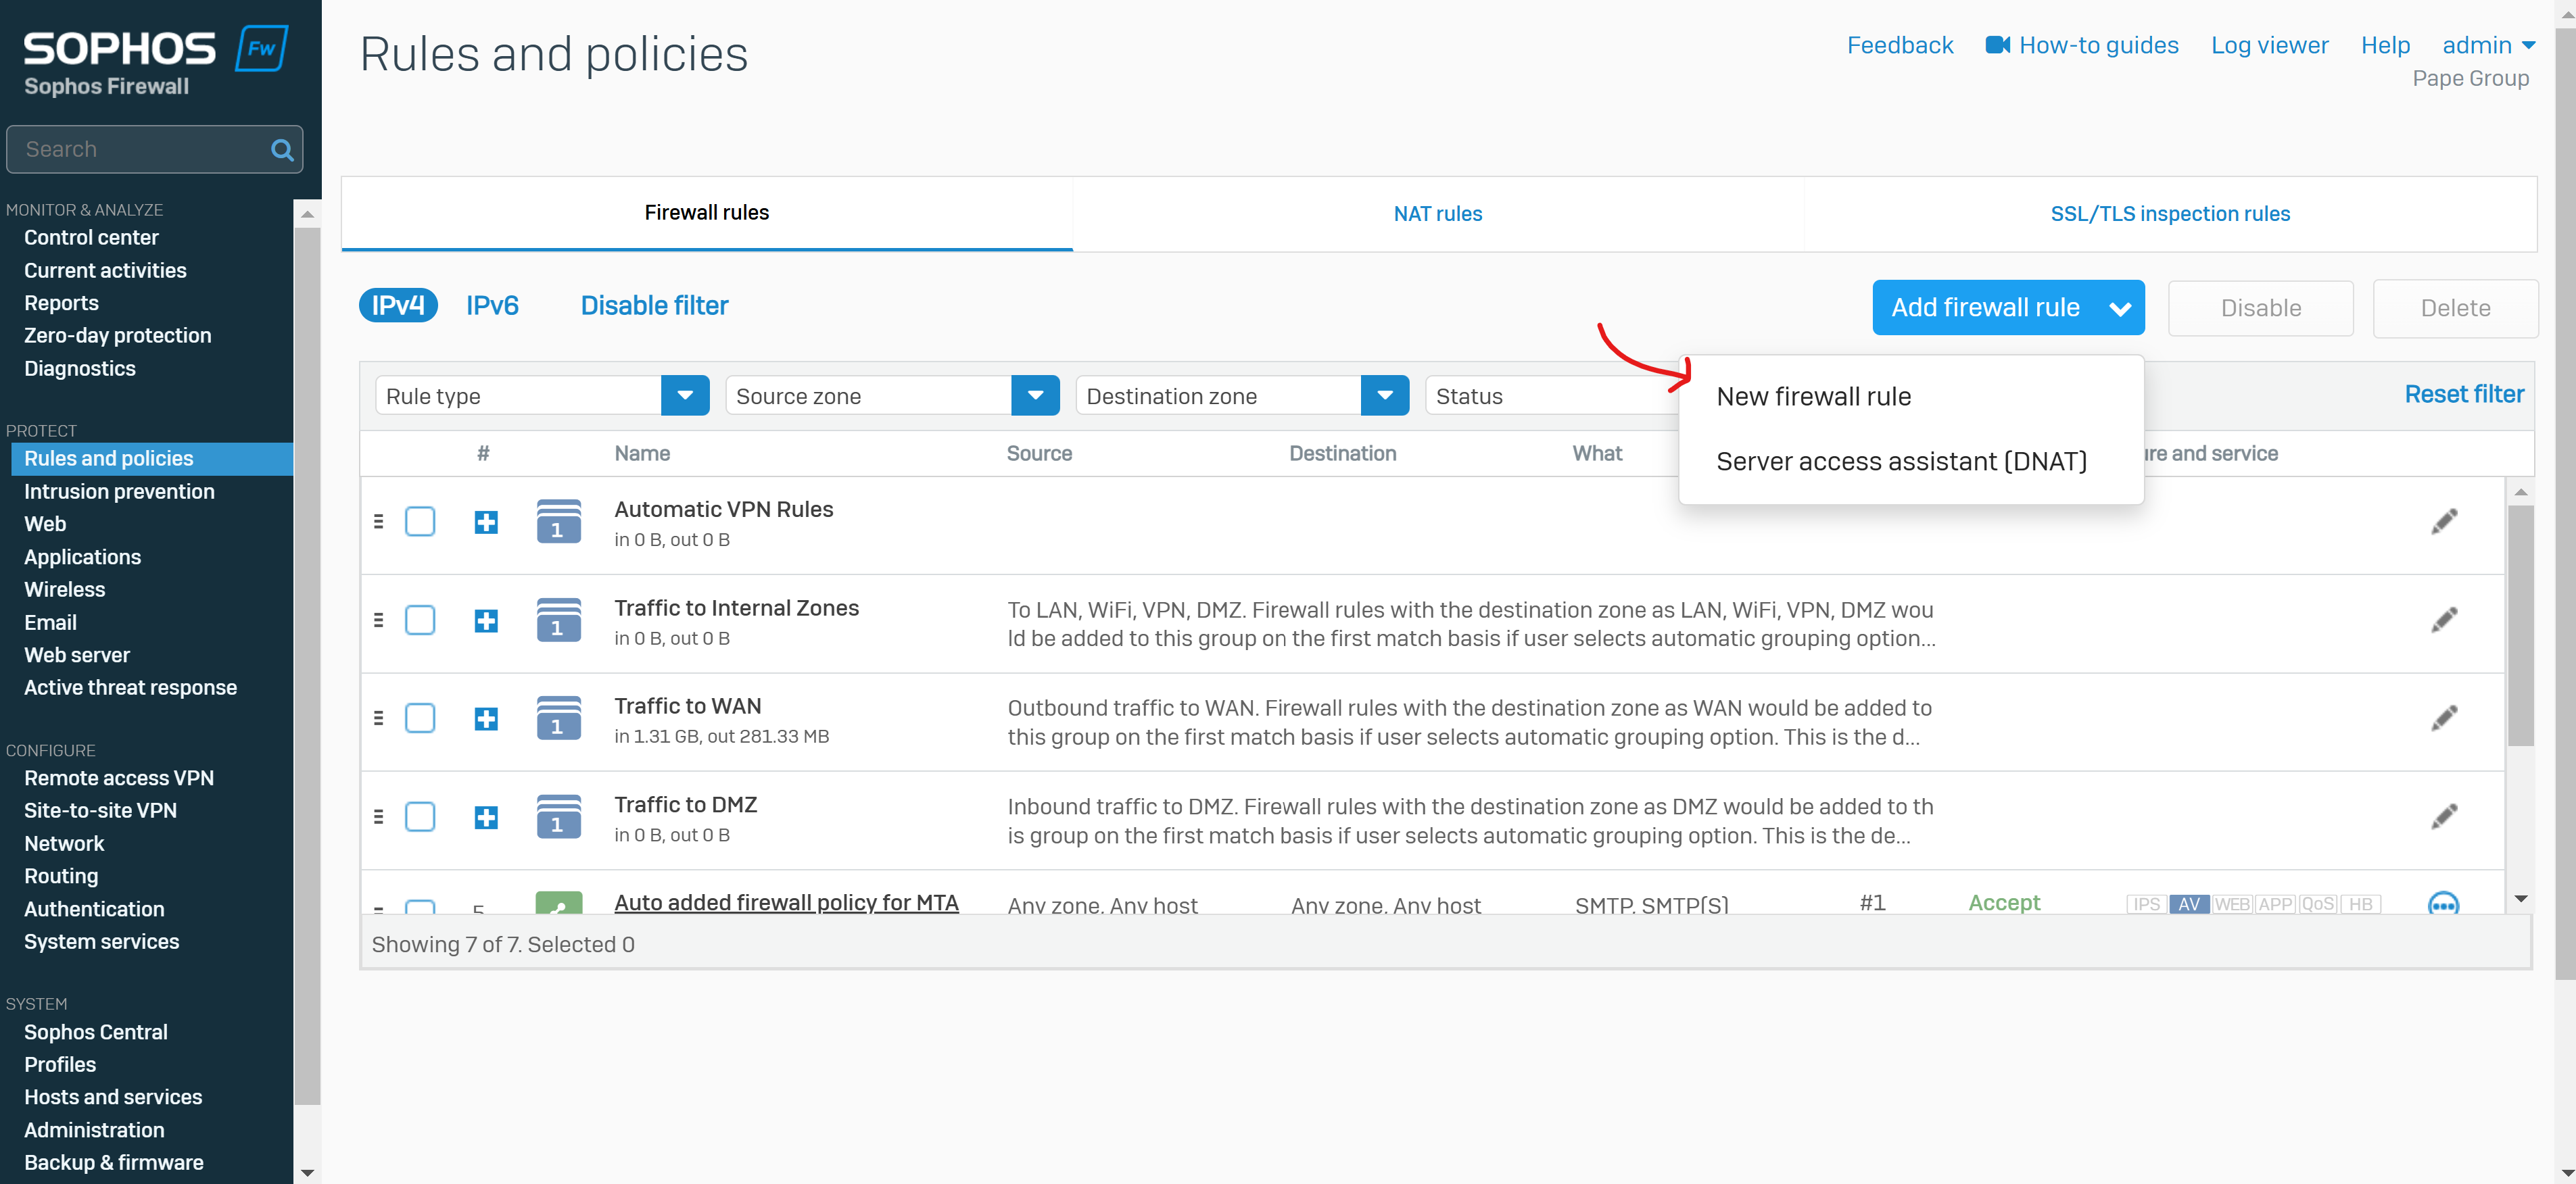
Task: Click the WEB indicator badge on MTA rule
Action: click(x=2232, y=904)
